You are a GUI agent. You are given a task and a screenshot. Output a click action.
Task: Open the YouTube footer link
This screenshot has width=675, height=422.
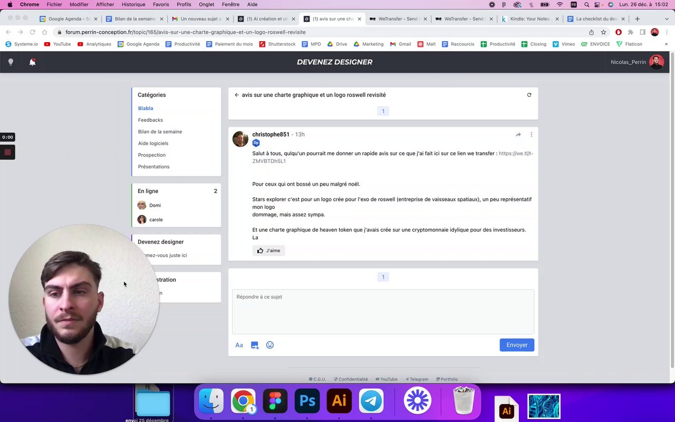[387, 379]
